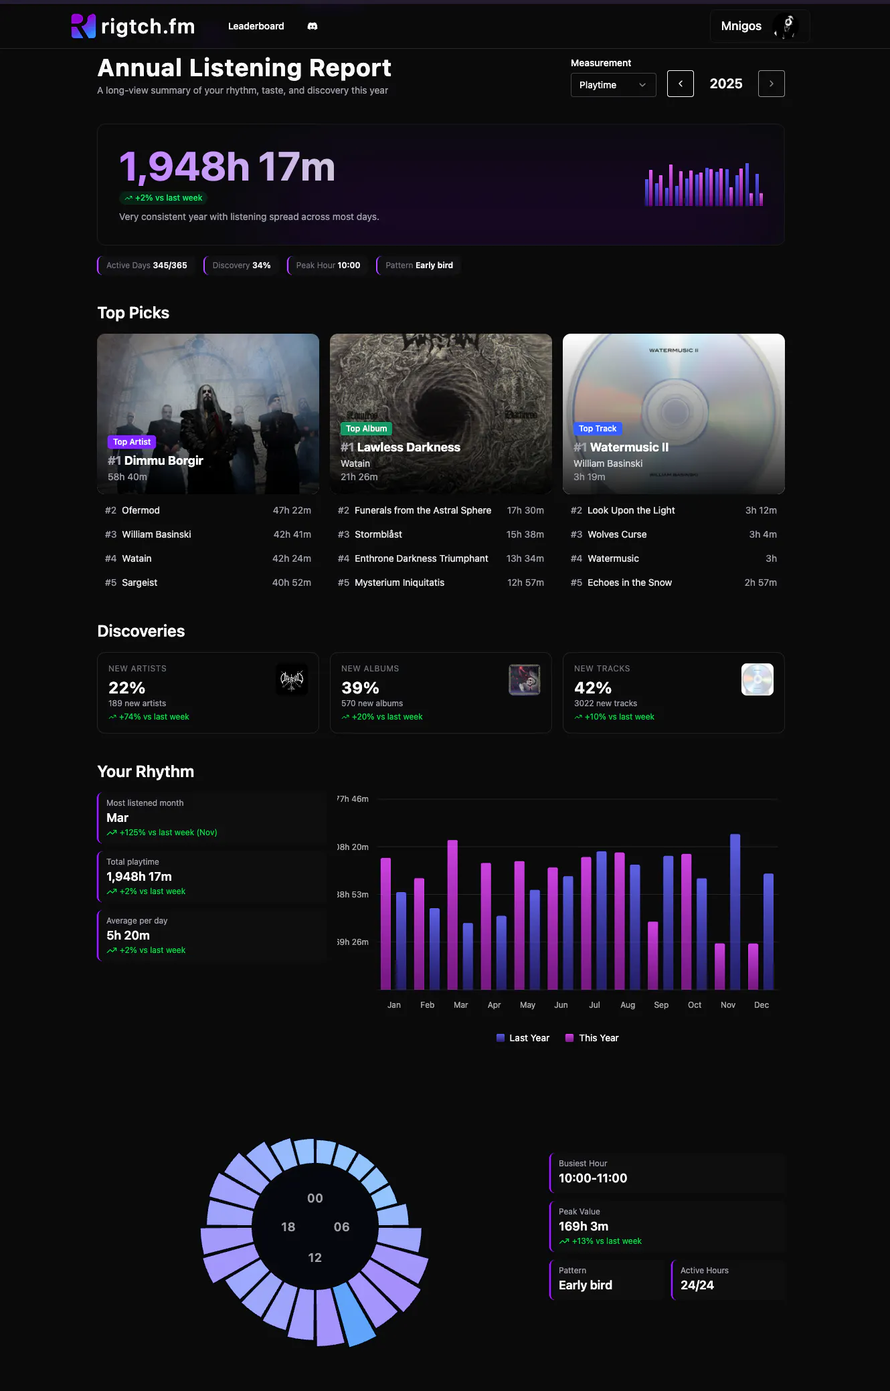Click trend arrow in Your Rhythm Total playtime card
The height and width of the screenshot is (1391, 890).
coord(112,891)
